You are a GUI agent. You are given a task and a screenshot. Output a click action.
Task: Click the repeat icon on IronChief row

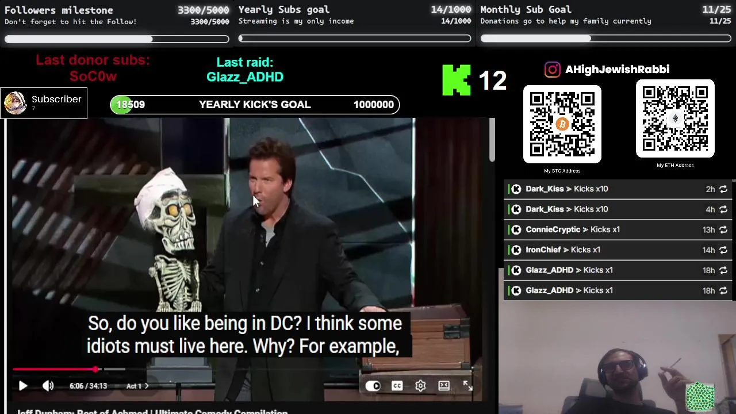point(723,250)
